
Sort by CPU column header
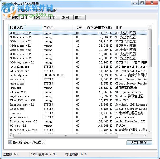[78, 28]
